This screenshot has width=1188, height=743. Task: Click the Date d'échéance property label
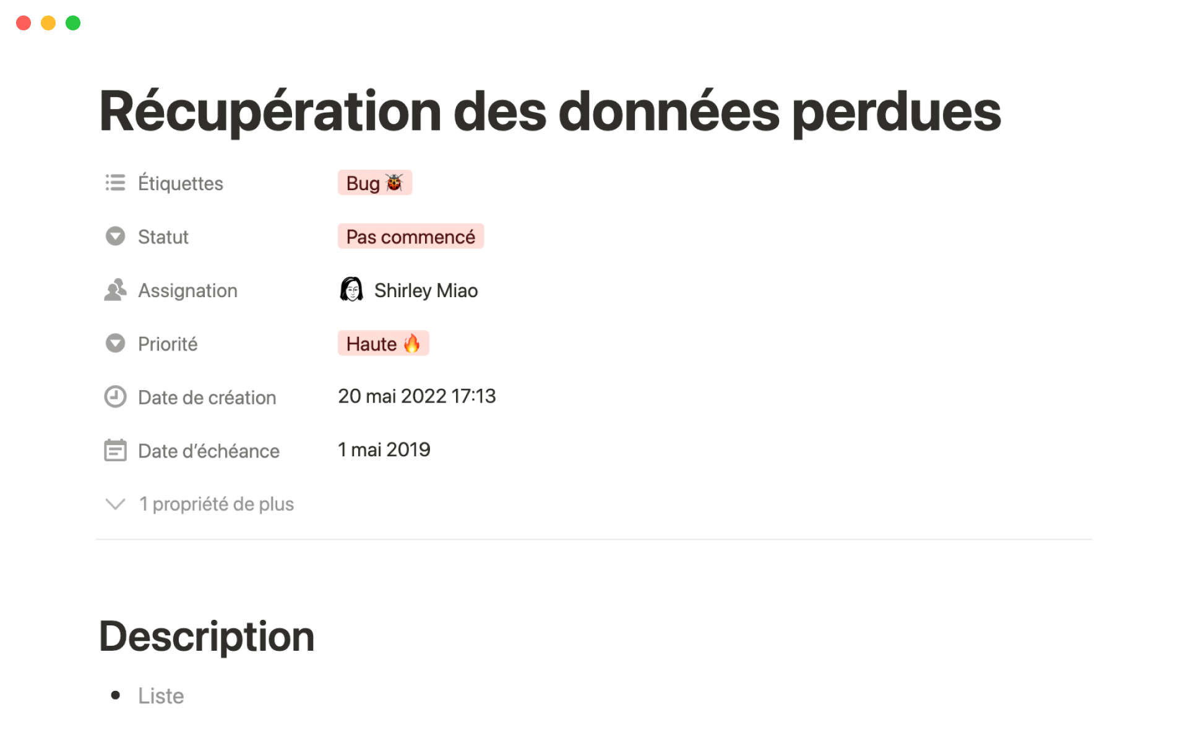(209, 451)
